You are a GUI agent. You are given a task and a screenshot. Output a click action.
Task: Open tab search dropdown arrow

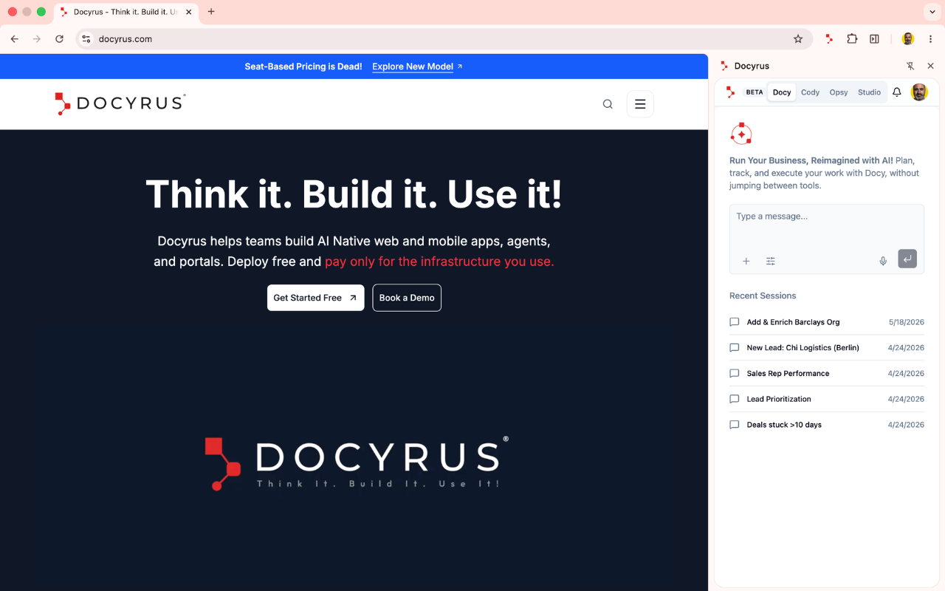pyautogui.click(x=932, y=12)
